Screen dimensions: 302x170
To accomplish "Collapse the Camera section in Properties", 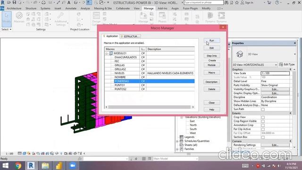I will [290, 141].
